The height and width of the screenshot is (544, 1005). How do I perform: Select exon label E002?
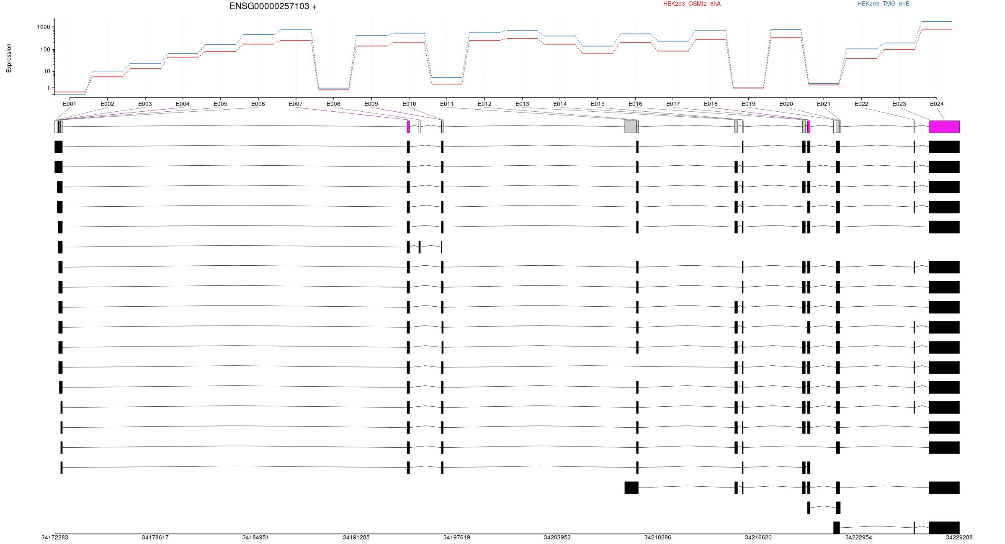click(x=107, y=104)
